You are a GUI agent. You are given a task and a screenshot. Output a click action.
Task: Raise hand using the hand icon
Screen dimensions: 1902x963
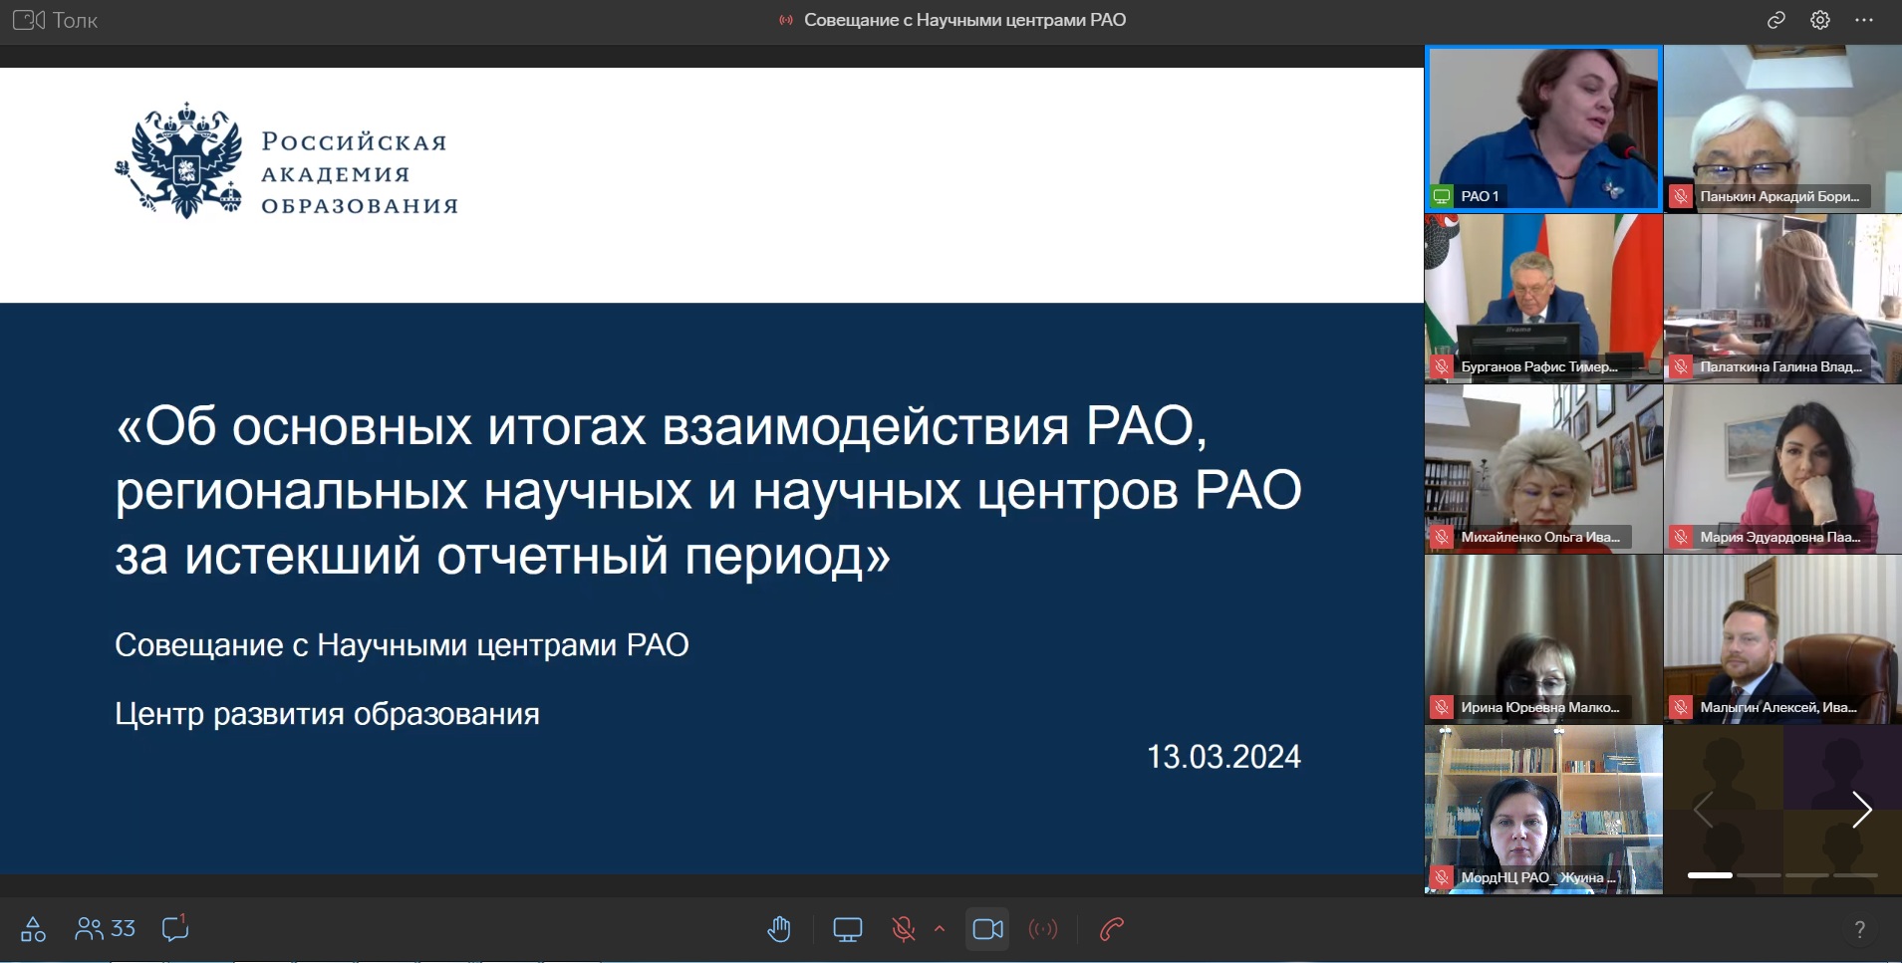[779, 929]
